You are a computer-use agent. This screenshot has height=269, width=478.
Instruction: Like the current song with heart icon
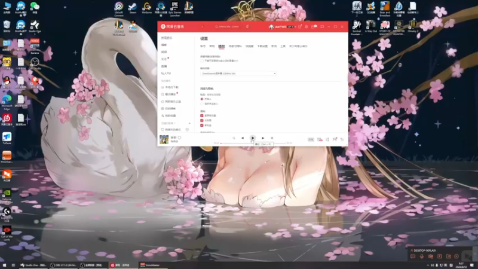tap(180, 137)
